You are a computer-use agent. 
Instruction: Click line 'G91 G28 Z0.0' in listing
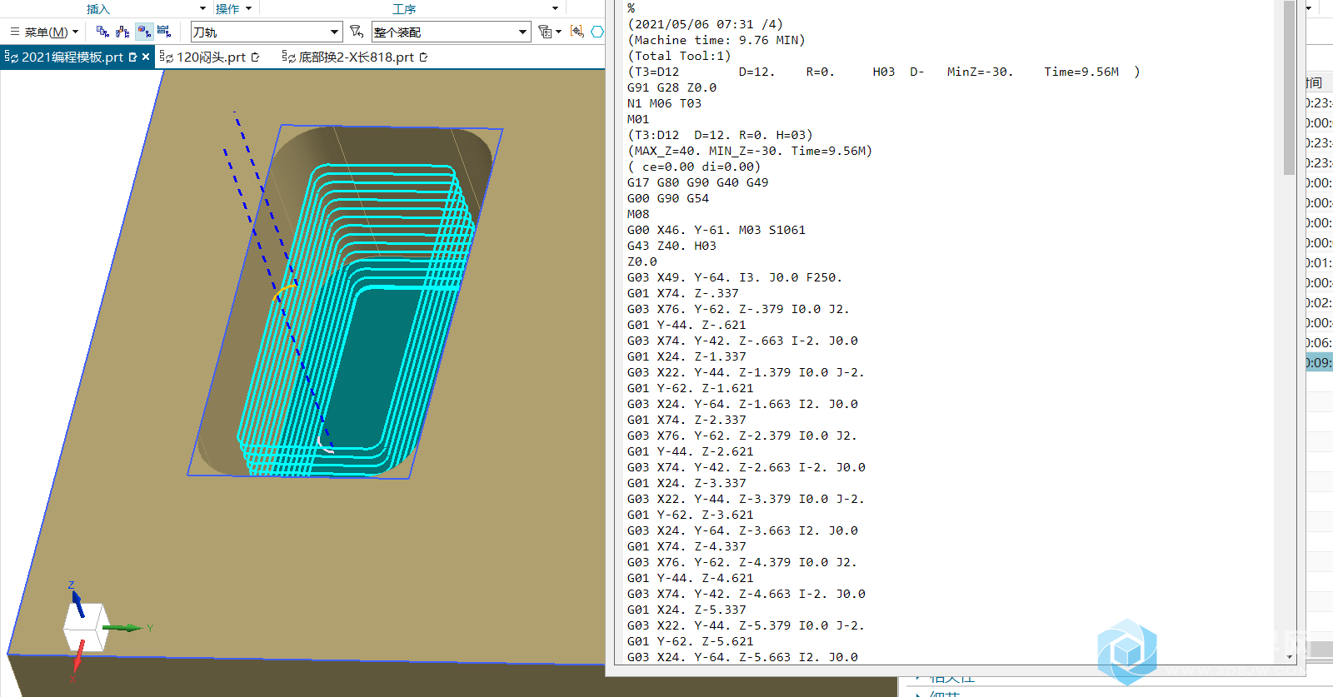671,87
